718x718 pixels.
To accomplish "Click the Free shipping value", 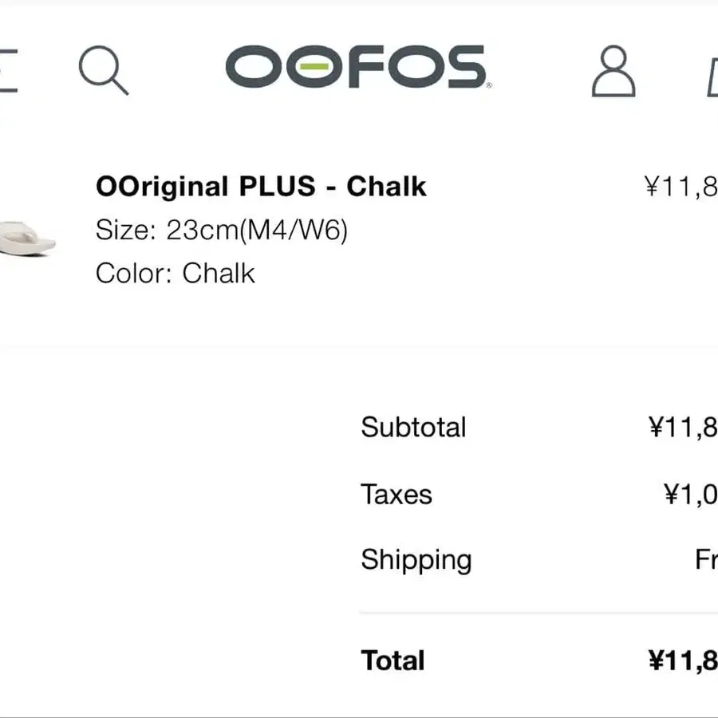I will coord(706,559).
